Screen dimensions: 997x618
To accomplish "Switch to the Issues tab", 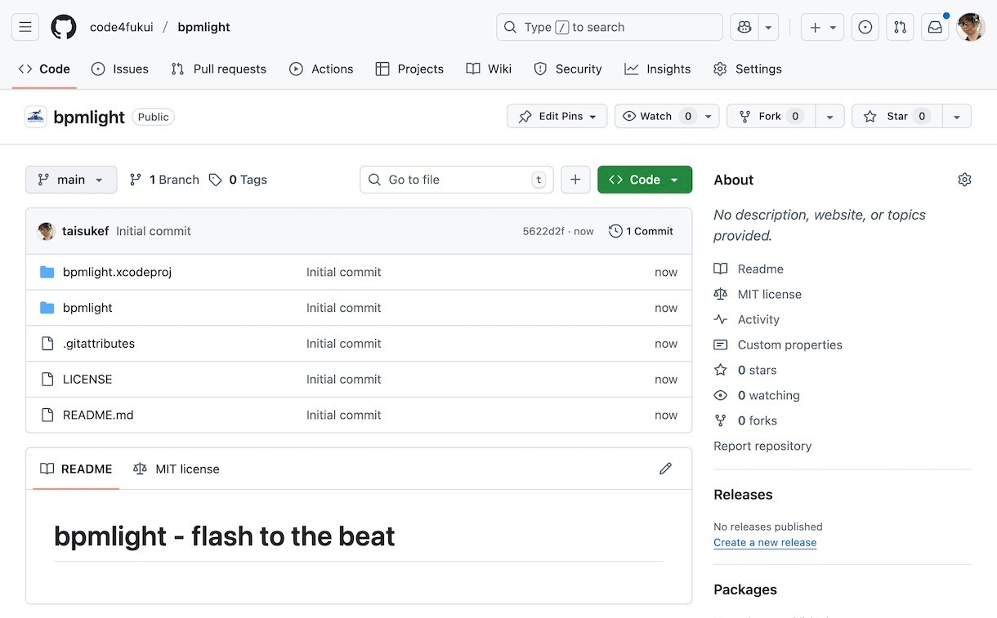I will [120, 69].
